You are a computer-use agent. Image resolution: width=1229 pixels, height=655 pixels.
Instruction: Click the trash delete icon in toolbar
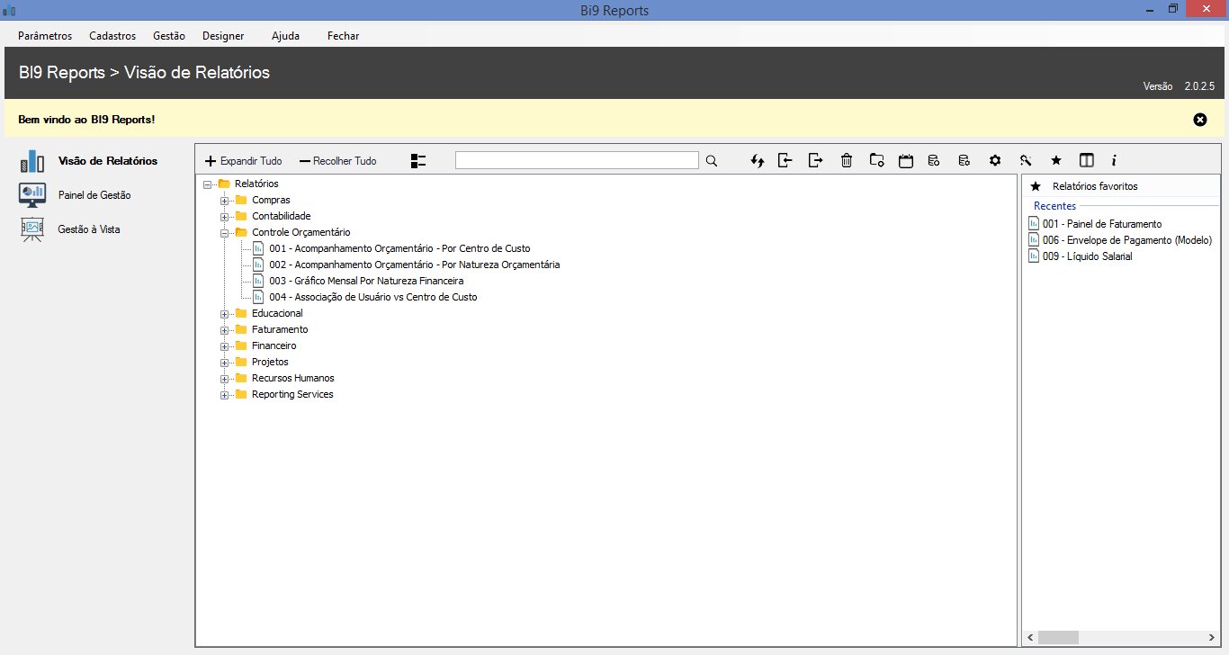coord(846,161)
